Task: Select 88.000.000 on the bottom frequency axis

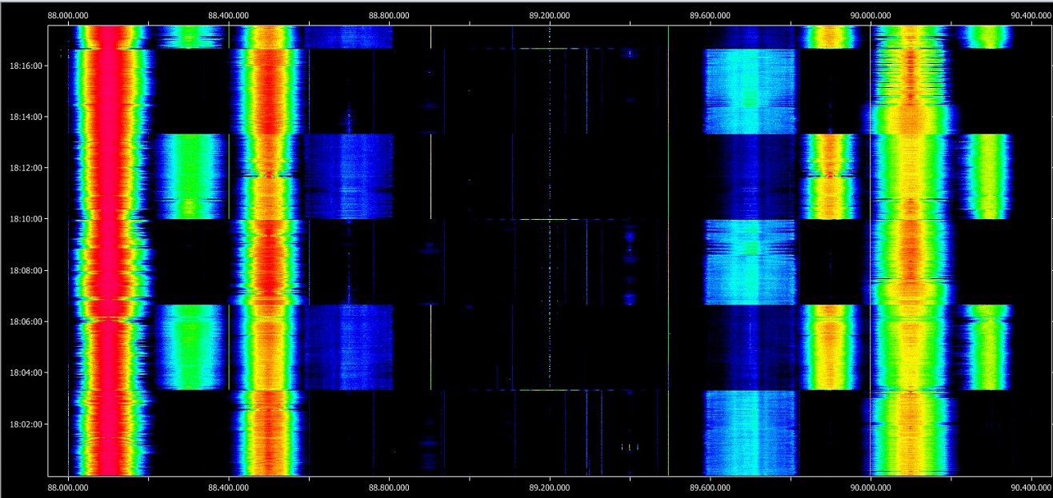Action: coord(68,485)
